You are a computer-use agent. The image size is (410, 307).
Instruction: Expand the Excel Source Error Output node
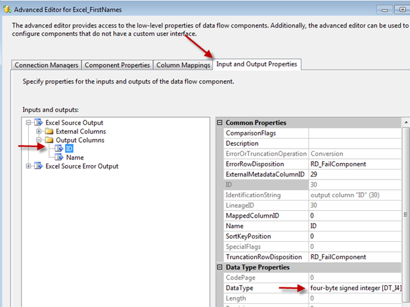(x=28, y=166)
